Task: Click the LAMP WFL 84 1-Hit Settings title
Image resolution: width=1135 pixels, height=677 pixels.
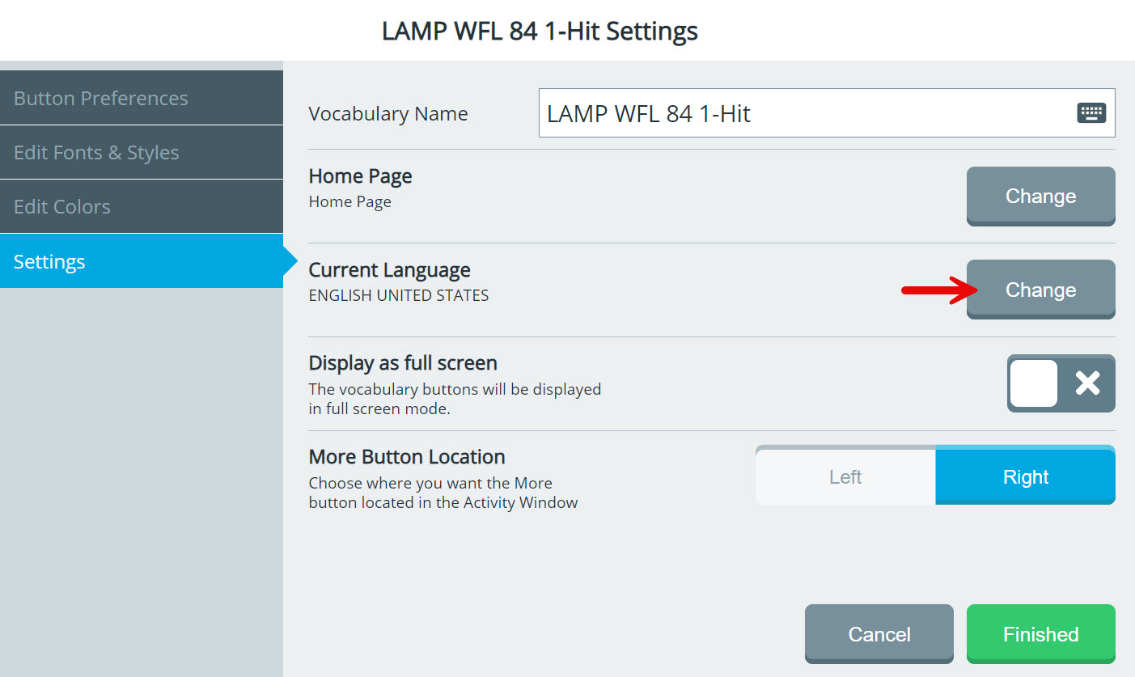Action: 540,32
